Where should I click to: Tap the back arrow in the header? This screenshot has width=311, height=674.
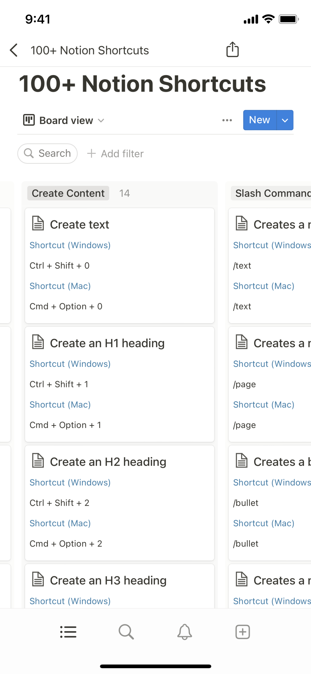point(14,50)
